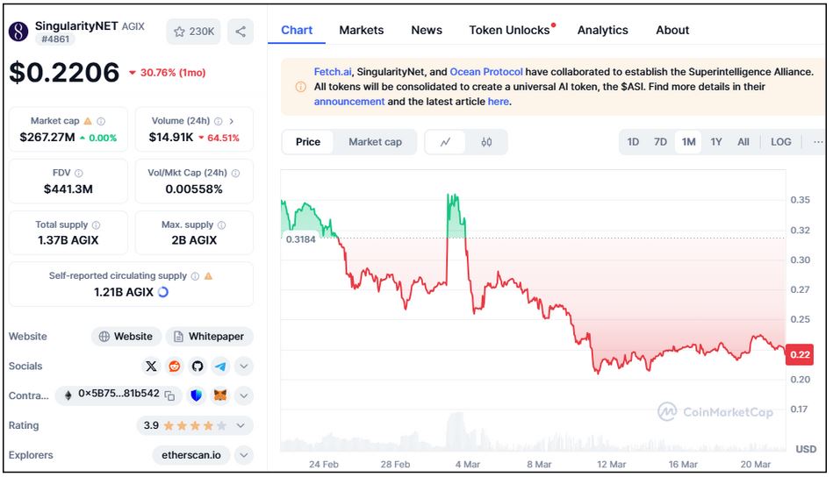Viewport: 833px width, 477px height.
Task: Set chart range to All
Action: coord(743,142)
